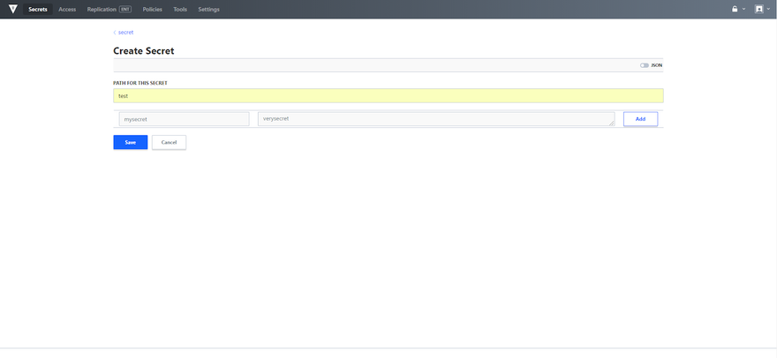Expand the chevron next to user icon
The width and height of the screenshot is (777, 358).
pos(768,9)
